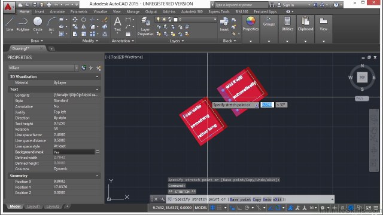Click the Quick Select icon in Properties palette

(x=98, y=68)
